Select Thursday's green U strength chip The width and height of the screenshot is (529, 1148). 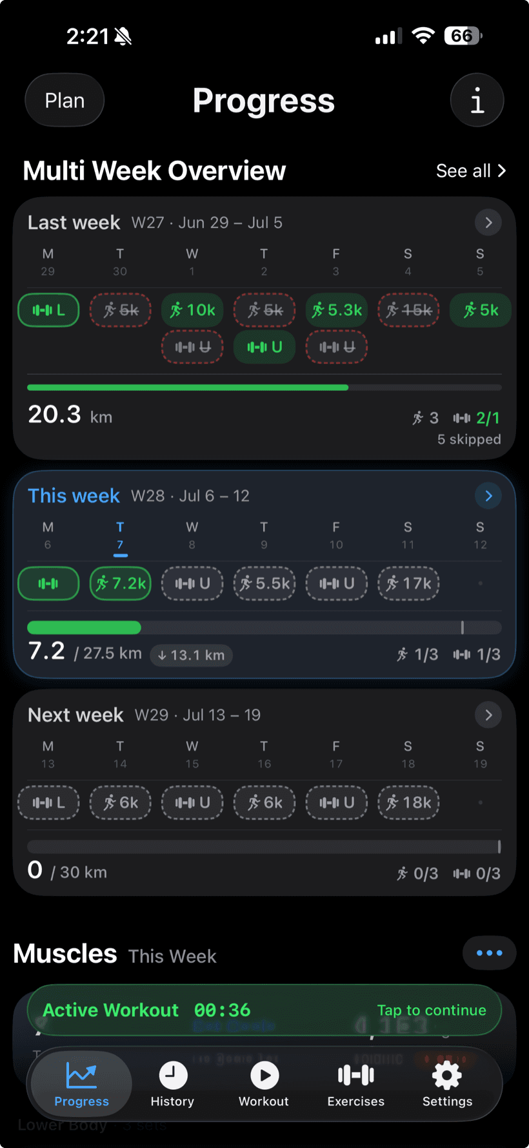point(264,347)
